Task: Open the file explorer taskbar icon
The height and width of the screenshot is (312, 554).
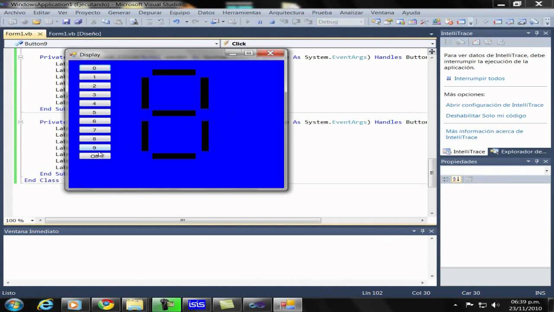Action: click(x=136, y=304)
